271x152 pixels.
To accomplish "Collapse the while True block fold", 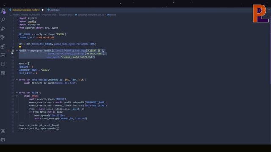I will 17,96.
